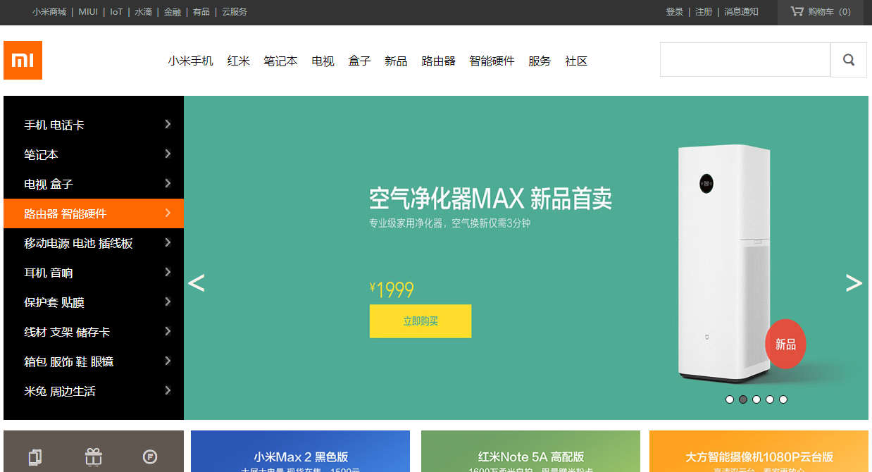Select 耳机 音响 sidebar category
Viewport: 872px width, 472px height.
[x=94, y=273]
